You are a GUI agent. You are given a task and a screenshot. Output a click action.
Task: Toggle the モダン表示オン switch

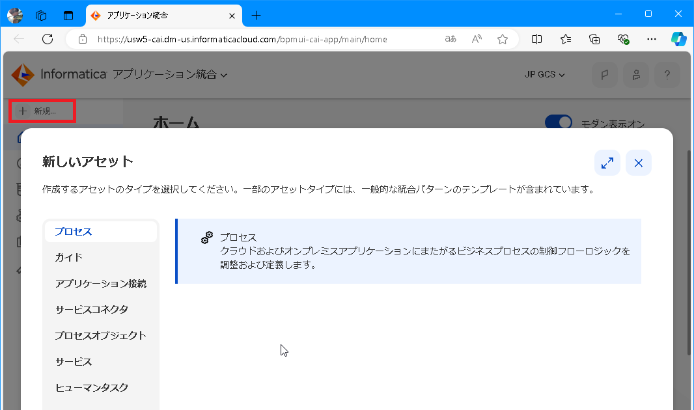tap(558, 122)
